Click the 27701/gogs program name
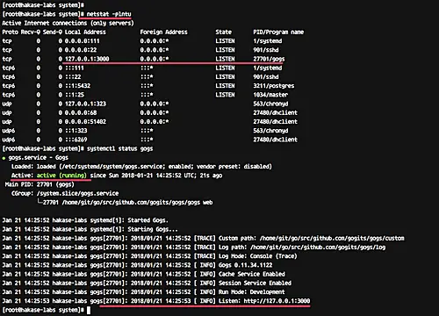 [269, 59]
